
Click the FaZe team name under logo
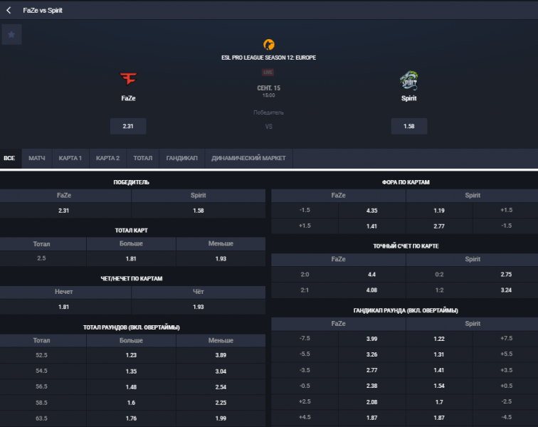click(128, 98)
